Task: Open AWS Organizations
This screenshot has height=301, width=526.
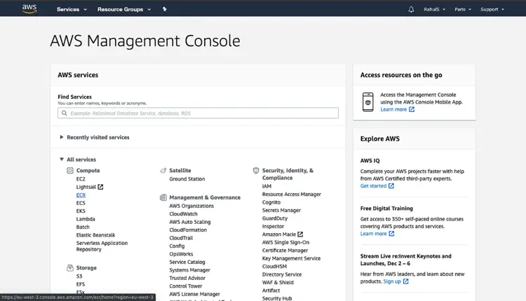Action: pos(191,206)
